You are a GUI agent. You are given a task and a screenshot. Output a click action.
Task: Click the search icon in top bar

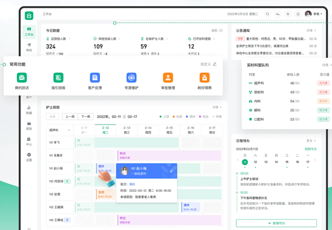pyautogui.click(x=267, y=14)
